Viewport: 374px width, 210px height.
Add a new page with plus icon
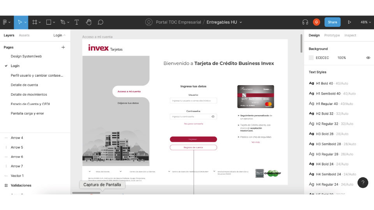coord(63,47)
